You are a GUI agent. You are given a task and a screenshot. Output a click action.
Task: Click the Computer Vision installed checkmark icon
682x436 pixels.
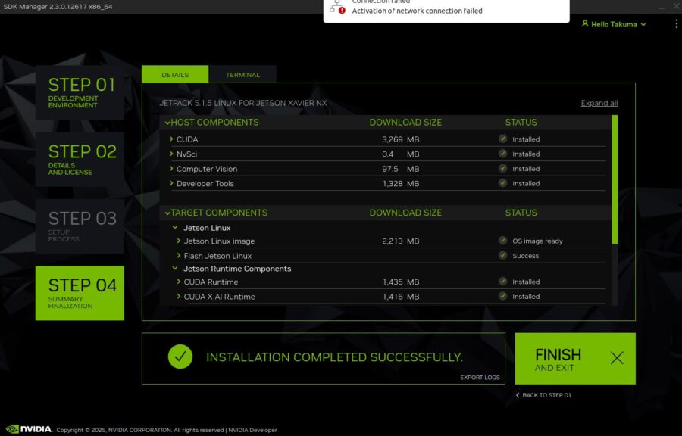tap(503, 169)
